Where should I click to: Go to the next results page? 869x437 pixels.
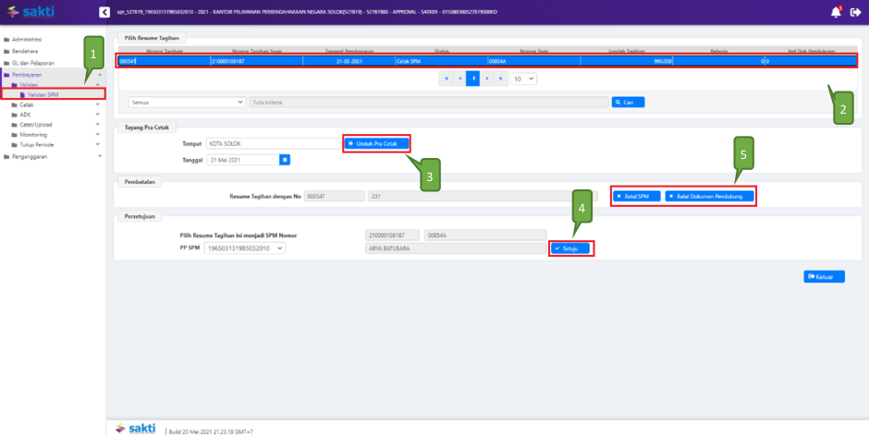[486, 79]
